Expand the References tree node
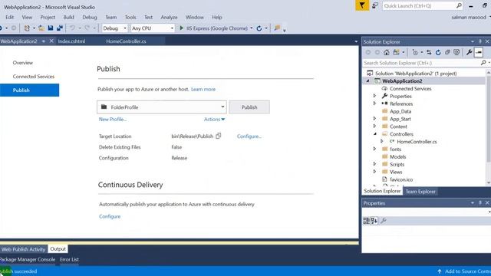This screenshot has width=491, height=276. 374,103
